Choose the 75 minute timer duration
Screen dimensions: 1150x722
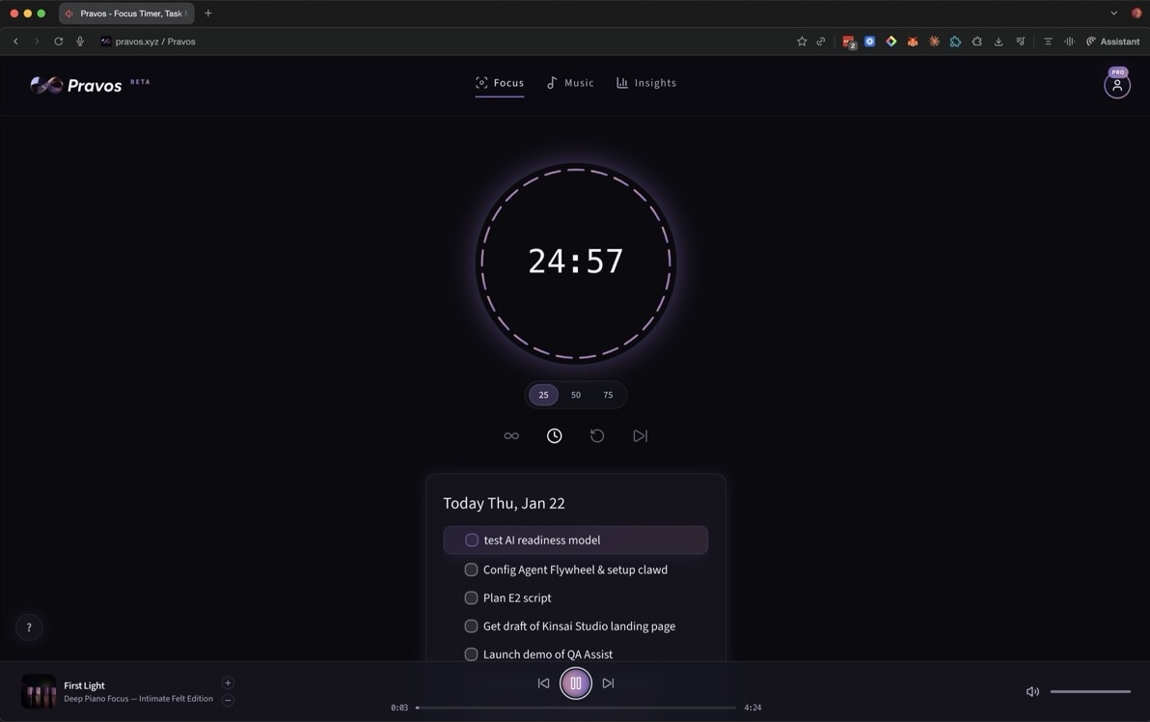608,395
